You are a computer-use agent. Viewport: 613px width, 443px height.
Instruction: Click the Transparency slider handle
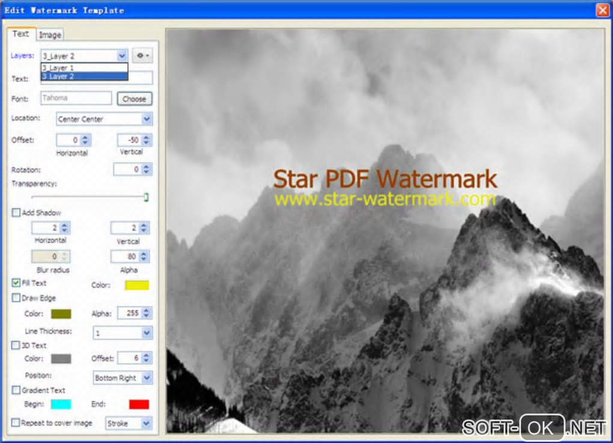(146, 197)
